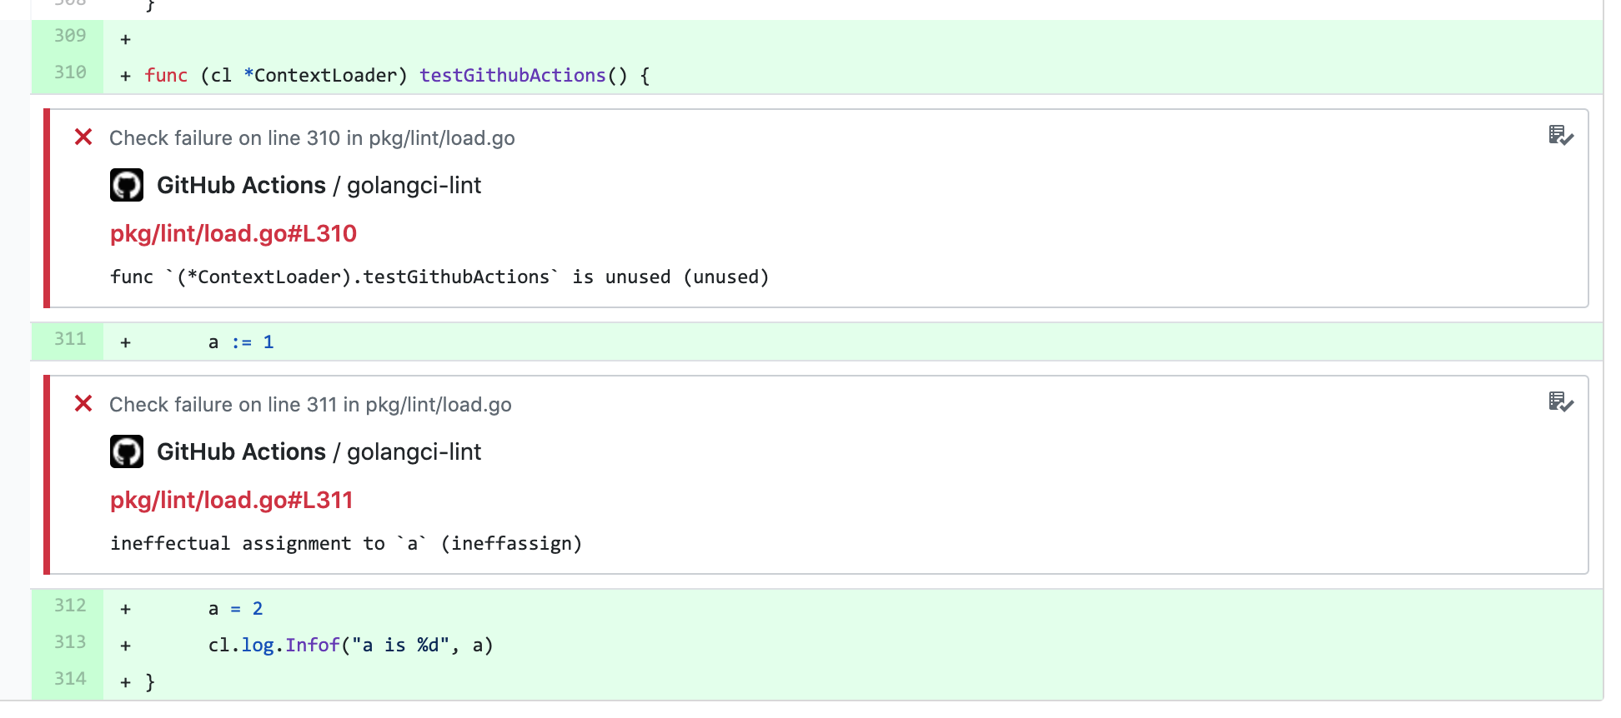
Task: Click testGithubActions in the function declaration
Action: tap(512, 75)
